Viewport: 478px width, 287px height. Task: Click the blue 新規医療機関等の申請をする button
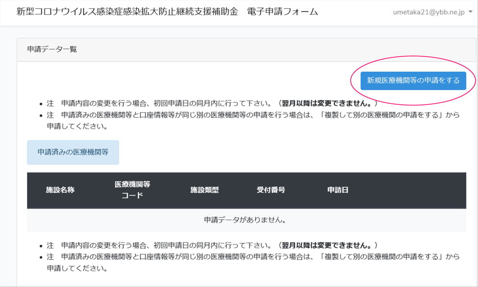[x=413, y=80]
